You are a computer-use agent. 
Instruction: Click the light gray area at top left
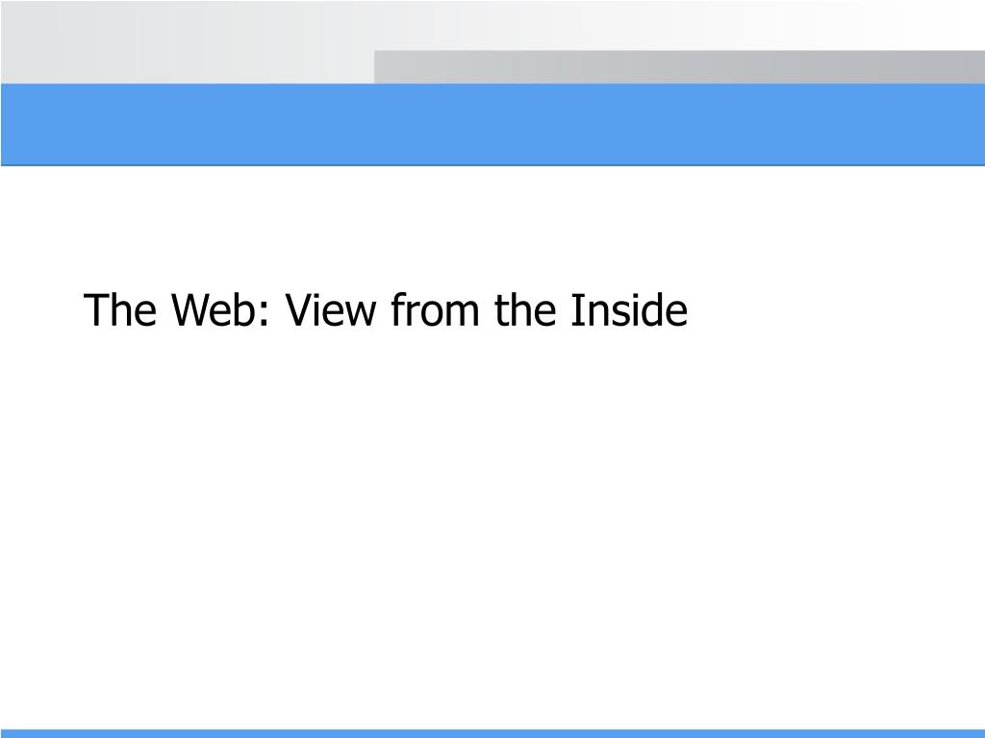point(188,41)
